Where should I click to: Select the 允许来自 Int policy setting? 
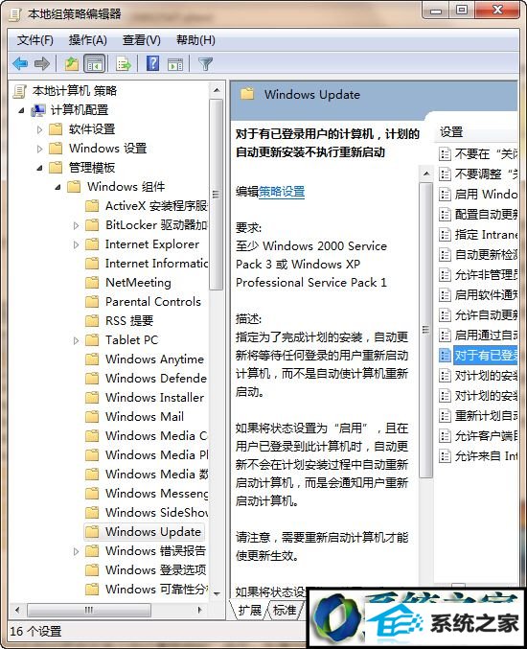(486, 456)
